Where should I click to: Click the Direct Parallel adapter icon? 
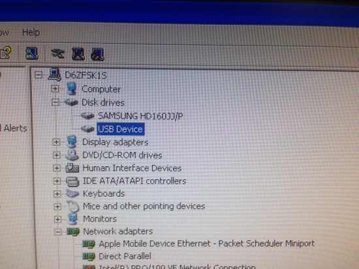pyautogui.click(x=89, y=257)
